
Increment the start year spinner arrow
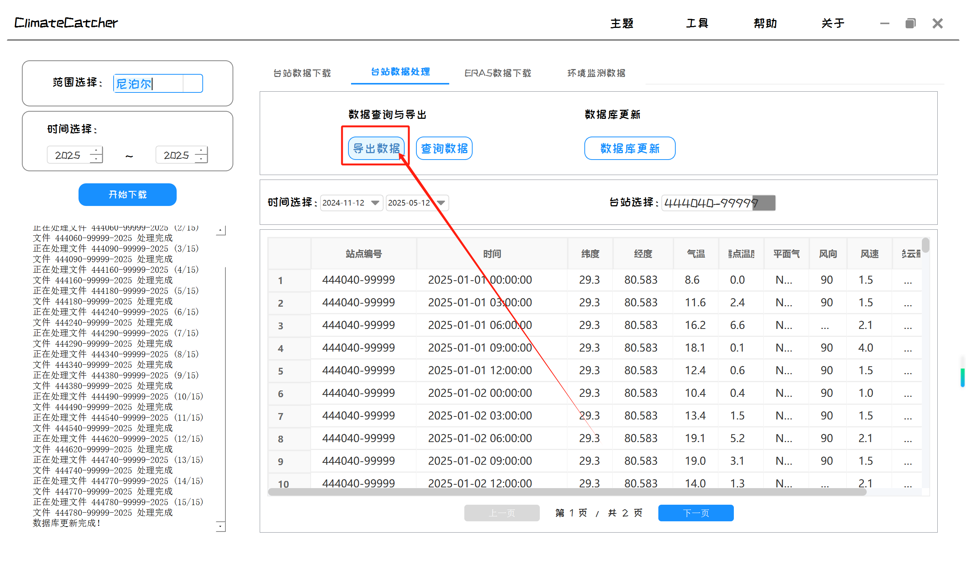[x=96, y=151]
